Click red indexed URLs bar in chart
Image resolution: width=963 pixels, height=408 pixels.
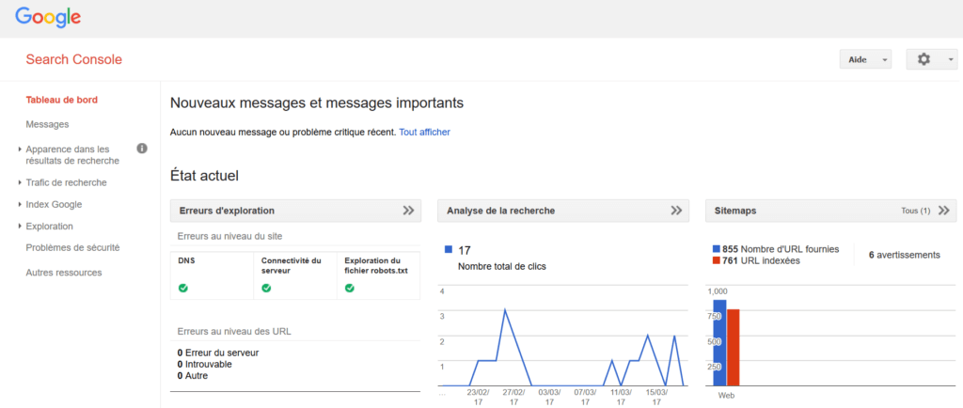(x=734, y=347)
